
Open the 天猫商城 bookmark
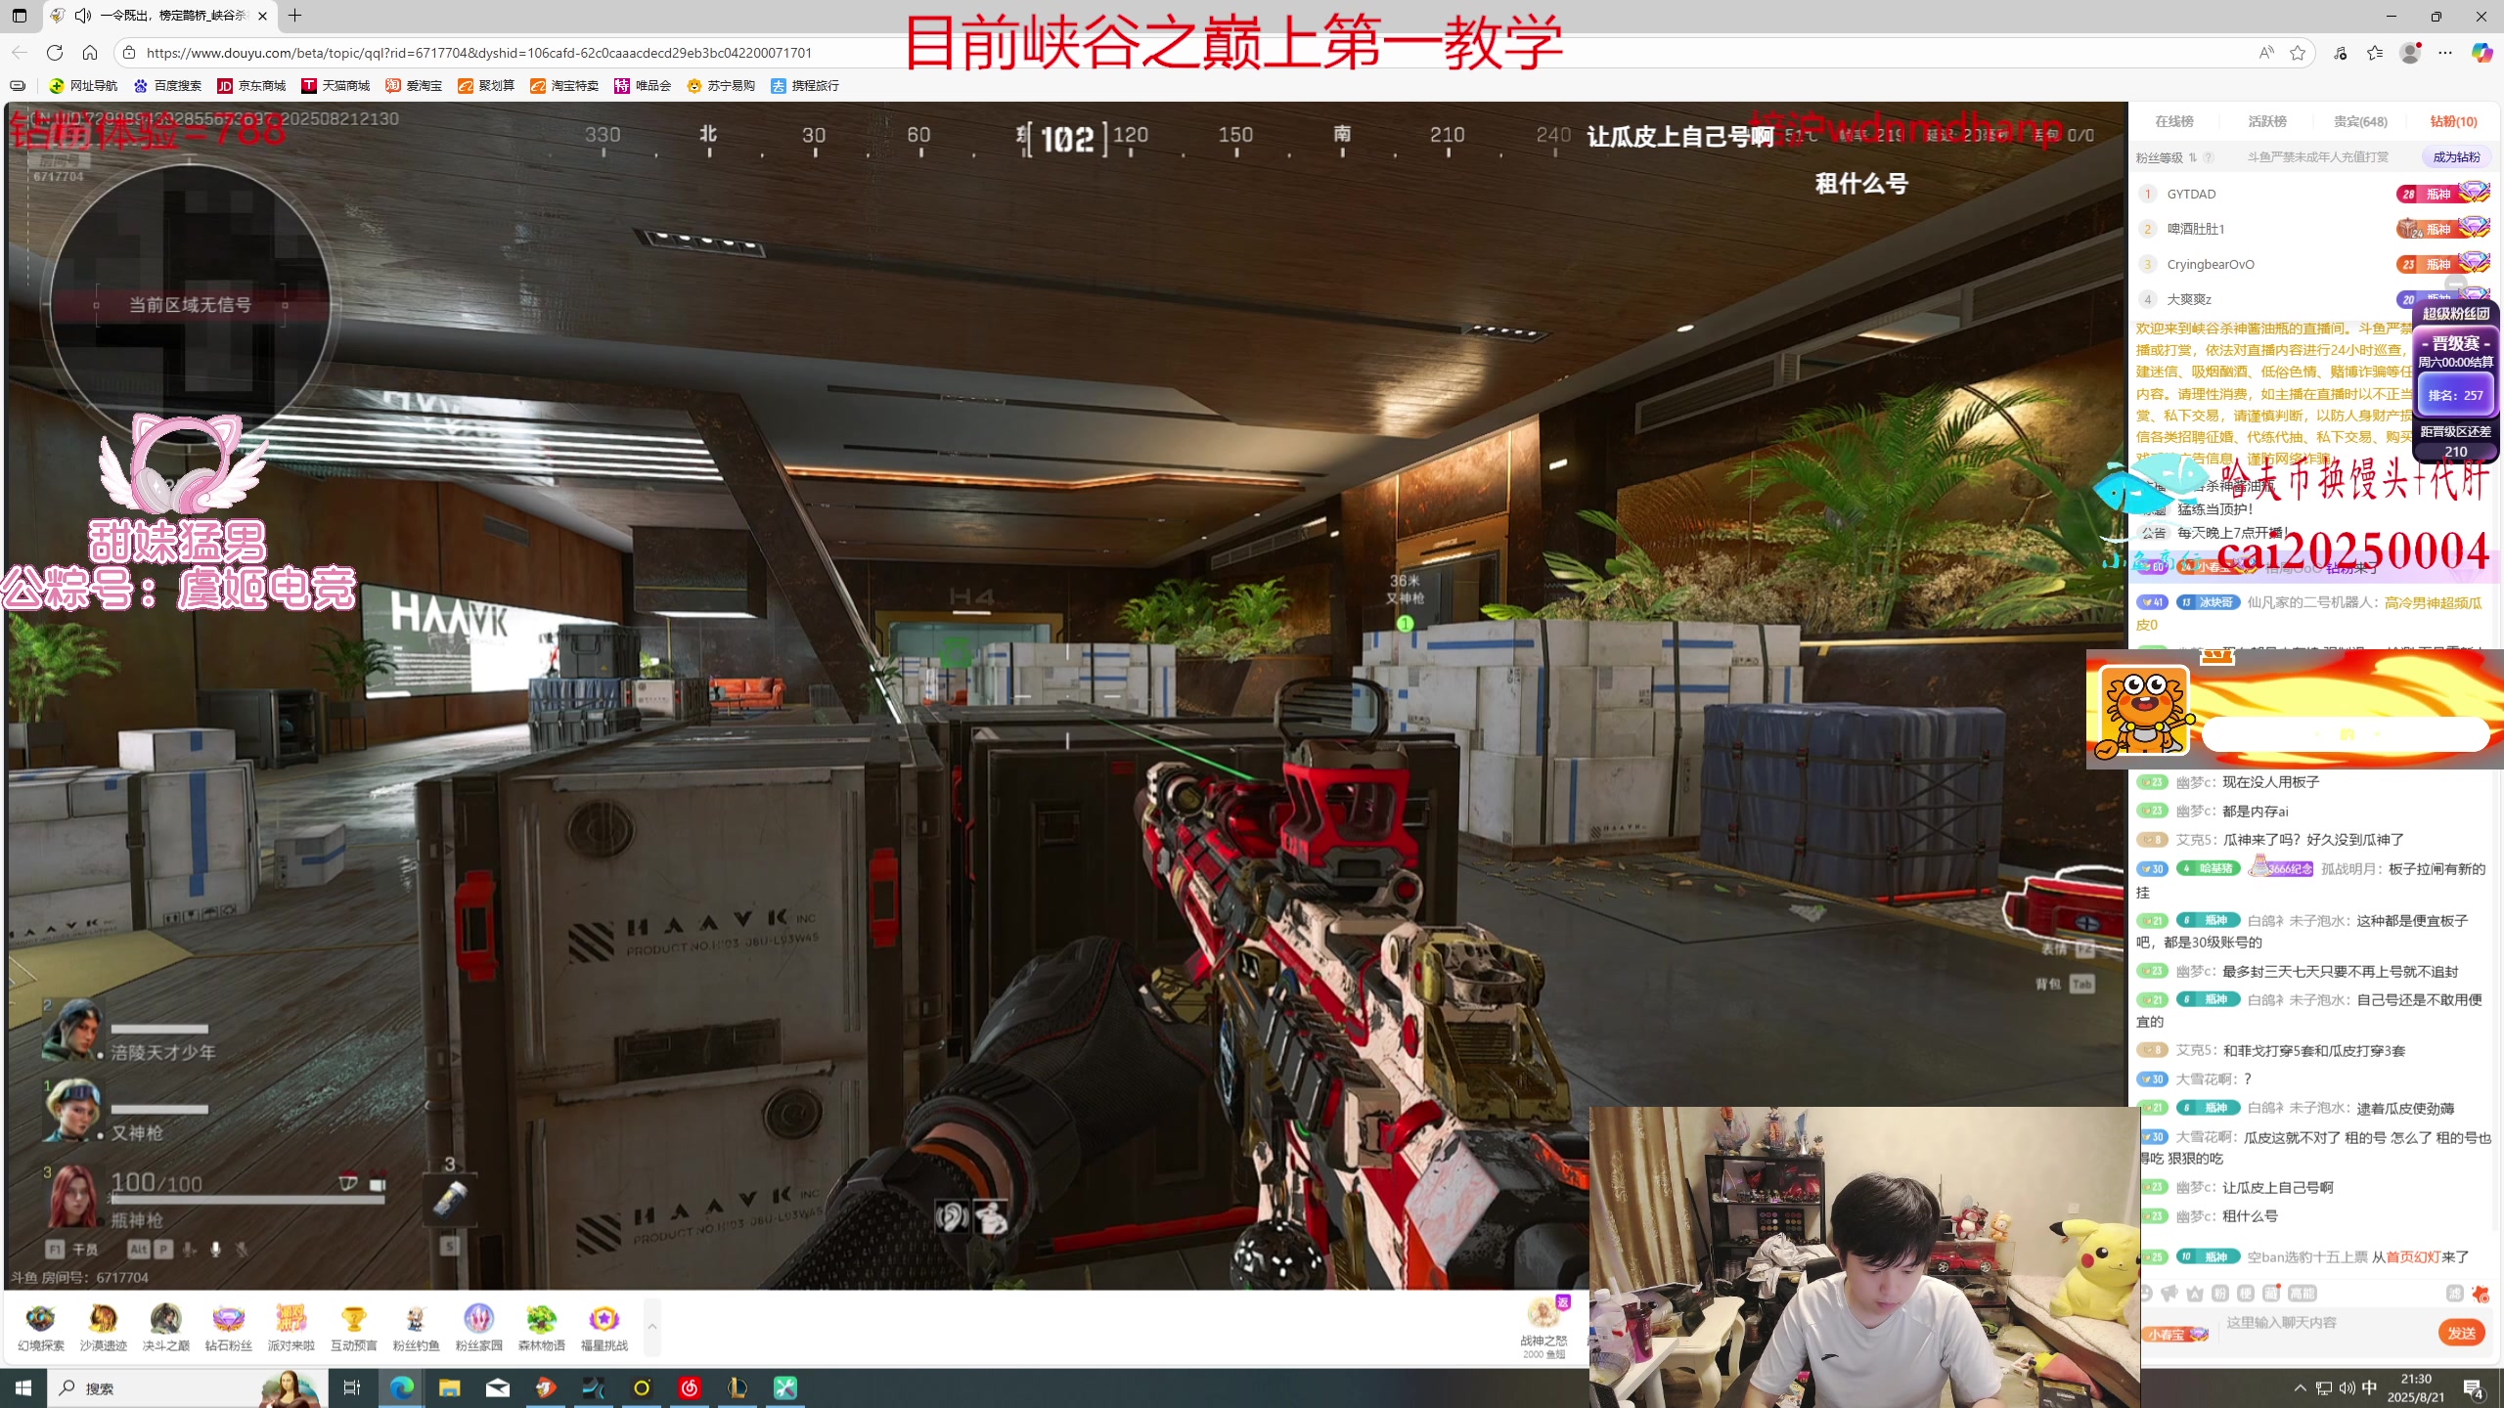tap(335, 86)
